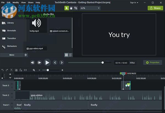165x113 pixels.
Task: Click the green selection in-point handle
Action: (121, 73)
